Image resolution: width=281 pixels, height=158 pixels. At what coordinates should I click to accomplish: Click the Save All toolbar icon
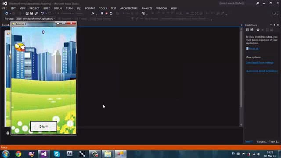click(36, 14)
